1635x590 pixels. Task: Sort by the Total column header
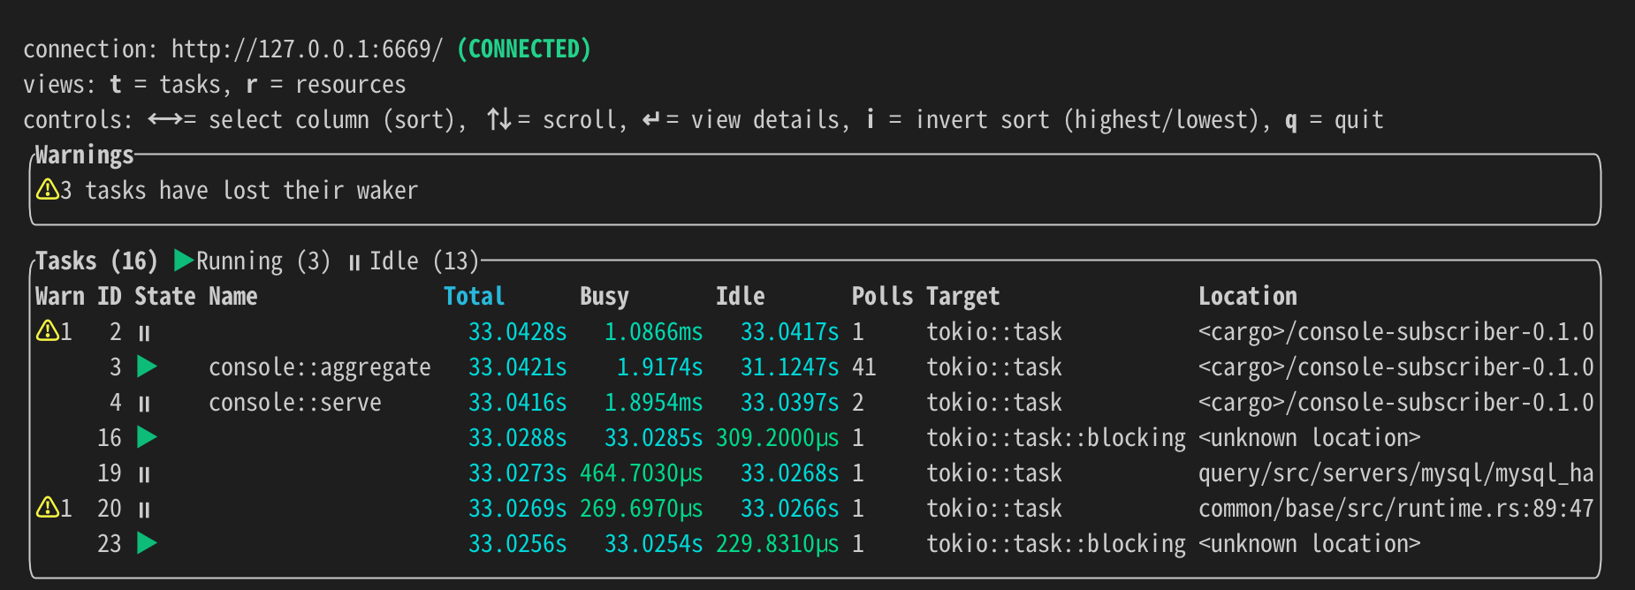474,296
